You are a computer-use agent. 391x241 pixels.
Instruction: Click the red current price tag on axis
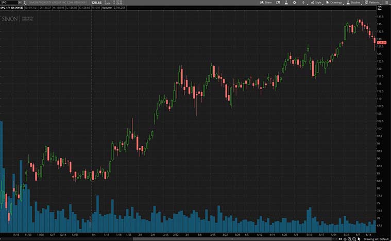(382, 43)
